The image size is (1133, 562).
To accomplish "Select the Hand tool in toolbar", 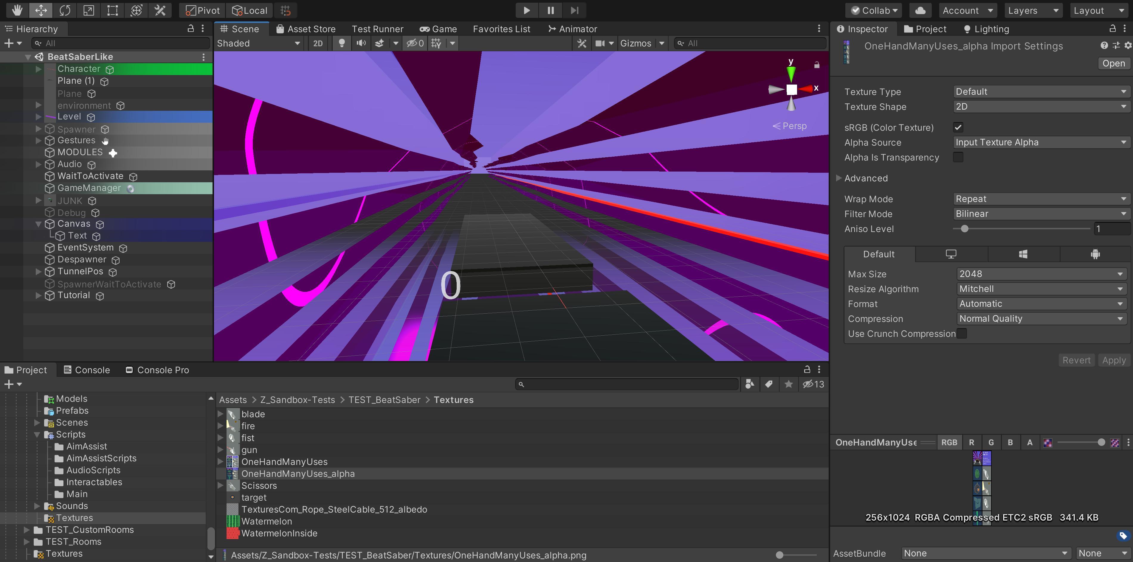I will point(17,10).
